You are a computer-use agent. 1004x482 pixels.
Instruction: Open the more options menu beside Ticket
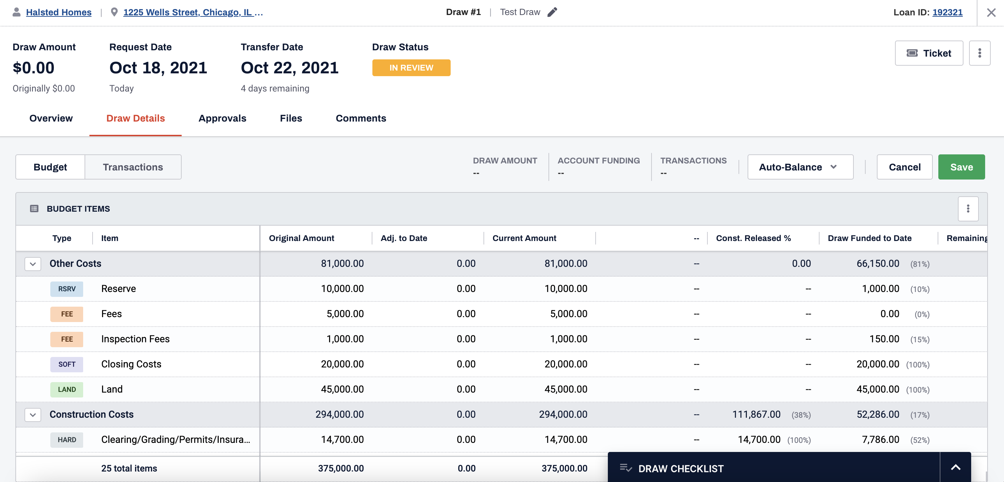pyautogui.click(x=980, y=53)
